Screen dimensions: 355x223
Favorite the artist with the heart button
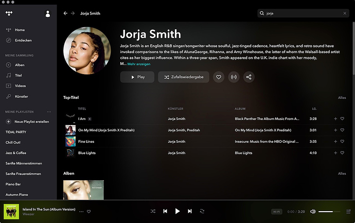tap(219, 77)
